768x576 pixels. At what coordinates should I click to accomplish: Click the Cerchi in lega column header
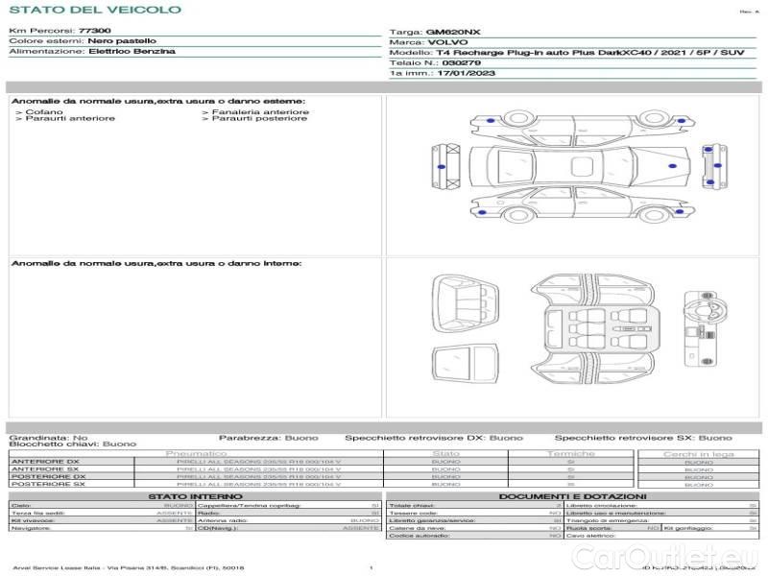698,453
